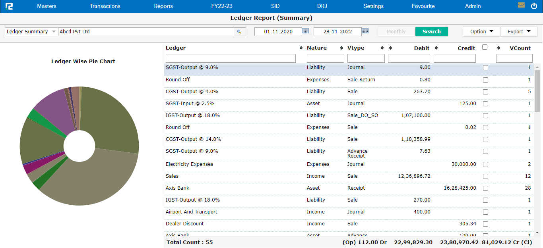Click the Monthly button
This screenshot has height=248, width=543.
tap(396, 32)
